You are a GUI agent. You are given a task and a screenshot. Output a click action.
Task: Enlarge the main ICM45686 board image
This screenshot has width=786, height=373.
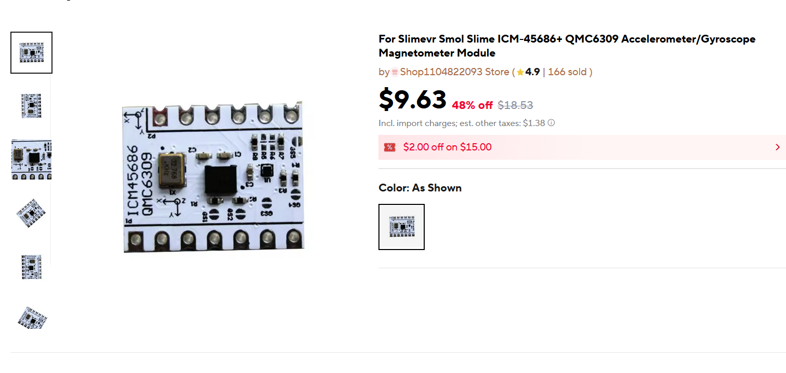point(213,177)
